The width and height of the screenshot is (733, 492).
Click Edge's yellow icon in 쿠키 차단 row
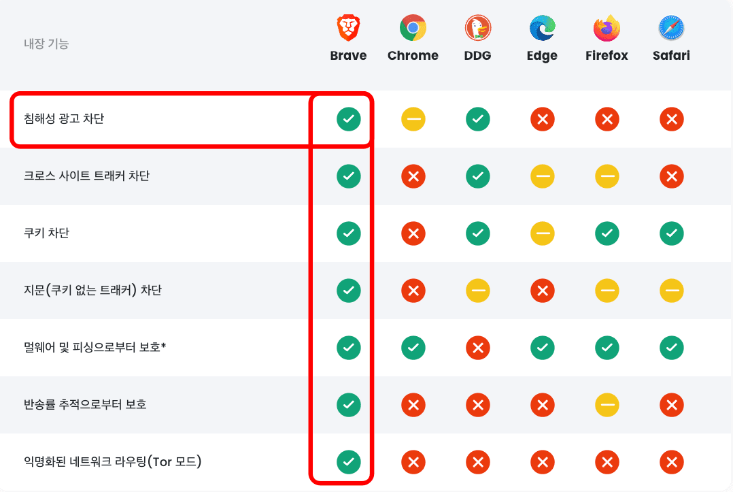click(x=543, y=233)
